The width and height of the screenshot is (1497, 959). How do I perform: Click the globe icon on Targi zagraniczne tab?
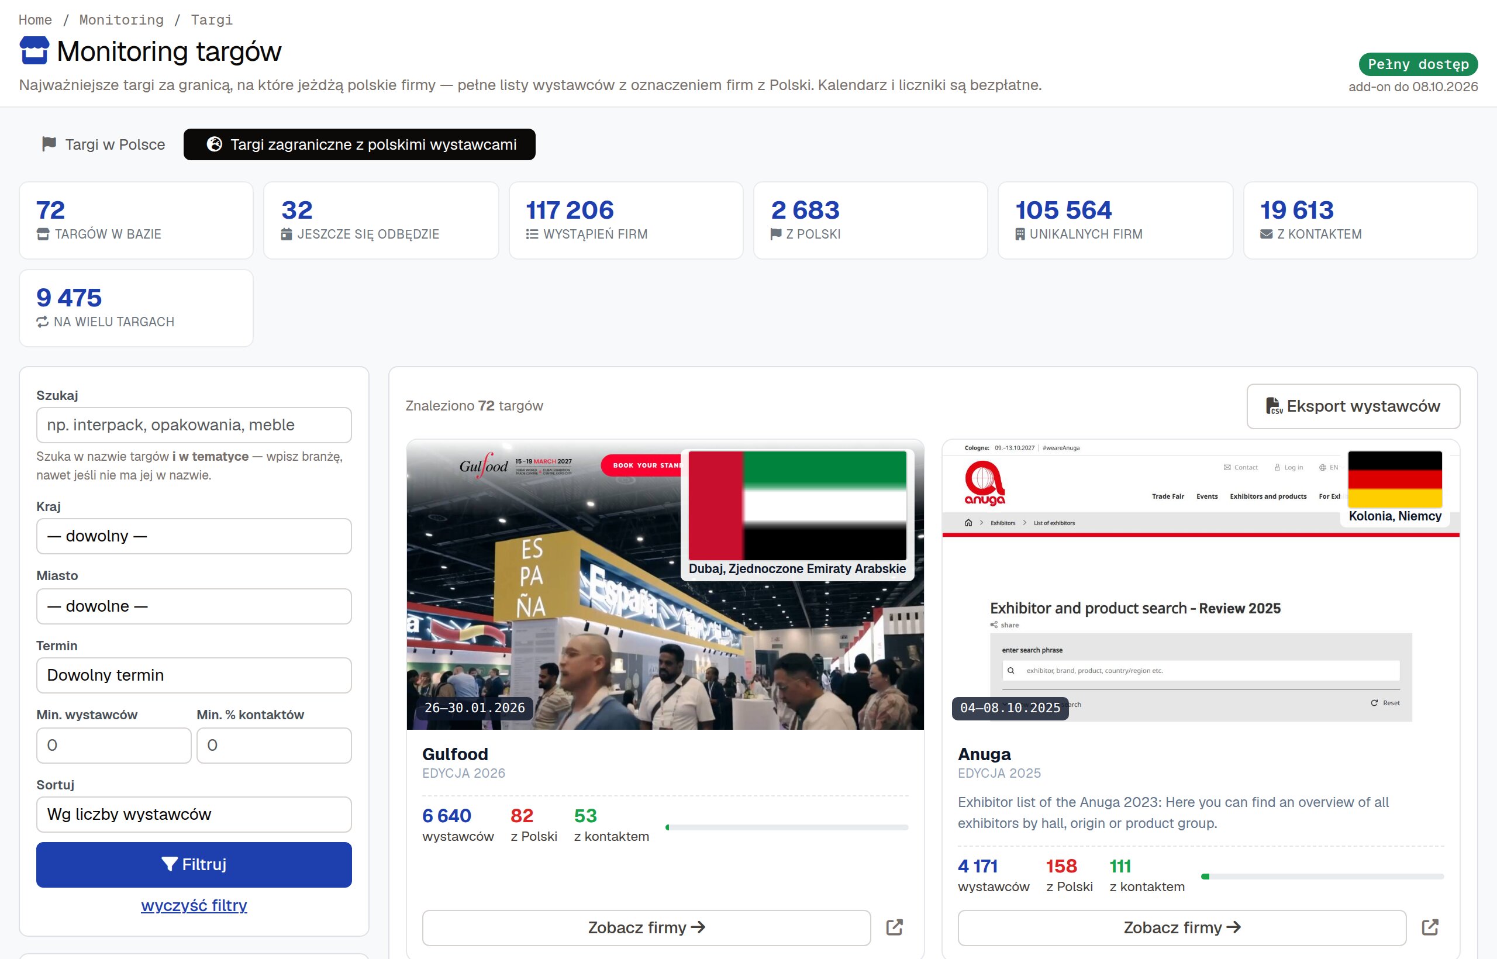coord(214,144)
